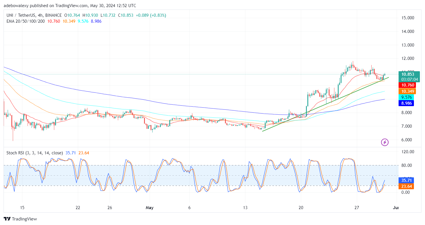Click the Stoch RSI indicator label
This screenshot has height=225, width=425.
(35, 153)
